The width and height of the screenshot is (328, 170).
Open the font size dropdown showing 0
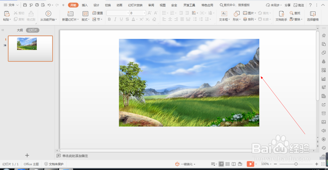(144, 13)
